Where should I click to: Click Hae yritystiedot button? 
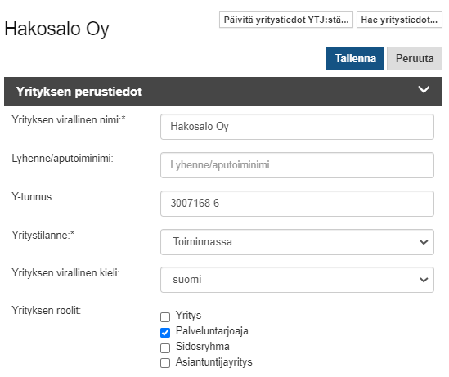tap(399, 20)
